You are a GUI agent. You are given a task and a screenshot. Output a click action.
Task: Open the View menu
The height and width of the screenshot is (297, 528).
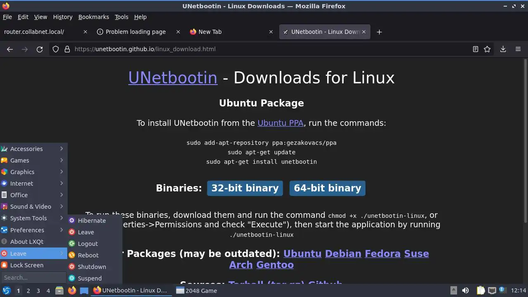tap(40, 17)
